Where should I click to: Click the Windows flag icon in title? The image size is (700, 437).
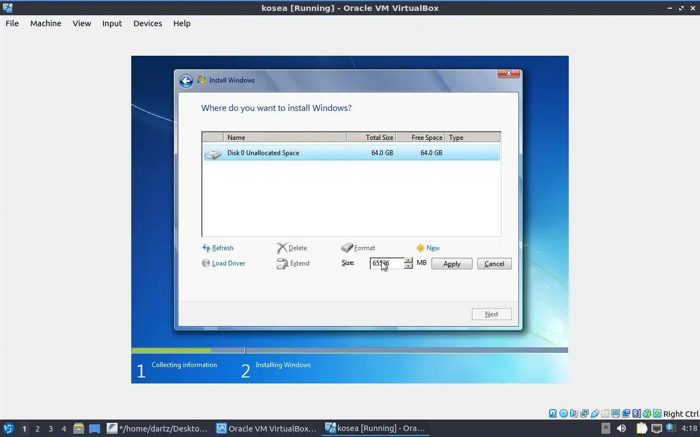(x=201, y=80)
